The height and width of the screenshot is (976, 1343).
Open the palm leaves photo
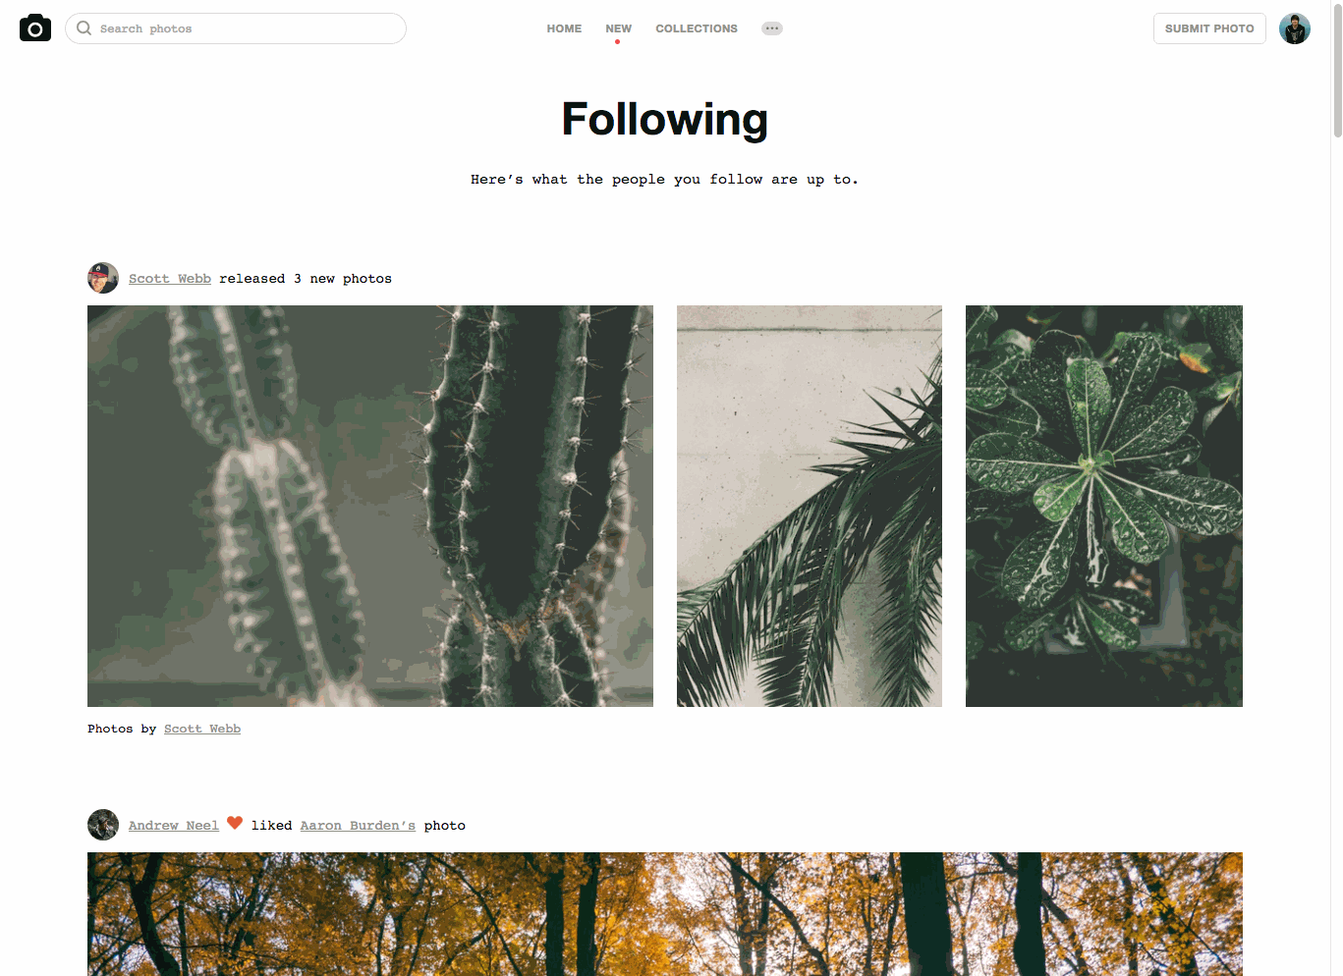coord(810,506)
